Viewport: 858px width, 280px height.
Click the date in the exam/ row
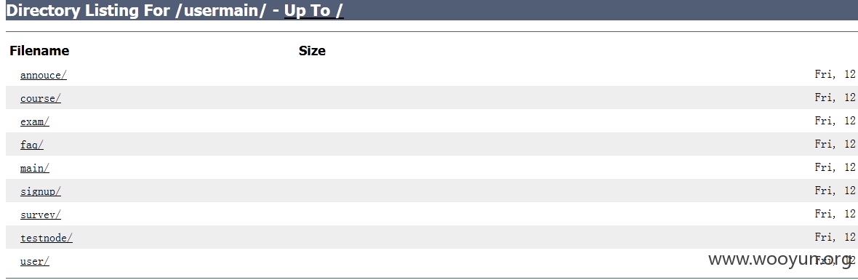835,121
